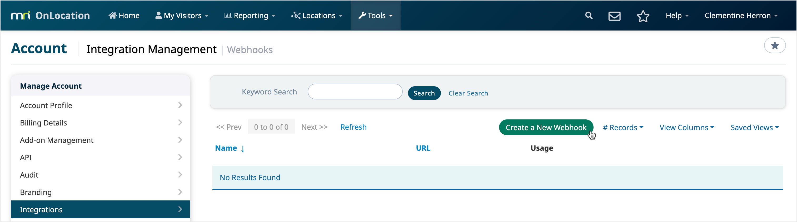Click the chevron beside Add-on Management
797x222 pixels.
tap(180, 140)
